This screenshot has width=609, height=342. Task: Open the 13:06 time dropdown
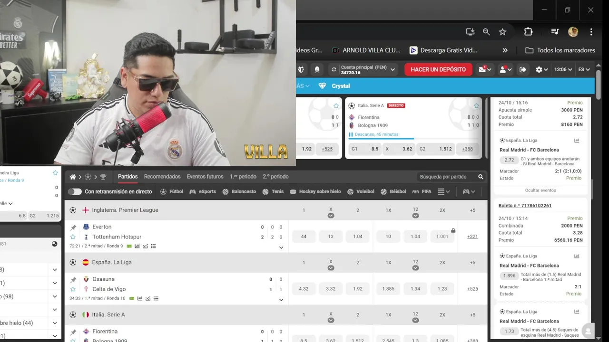(563, 69)
